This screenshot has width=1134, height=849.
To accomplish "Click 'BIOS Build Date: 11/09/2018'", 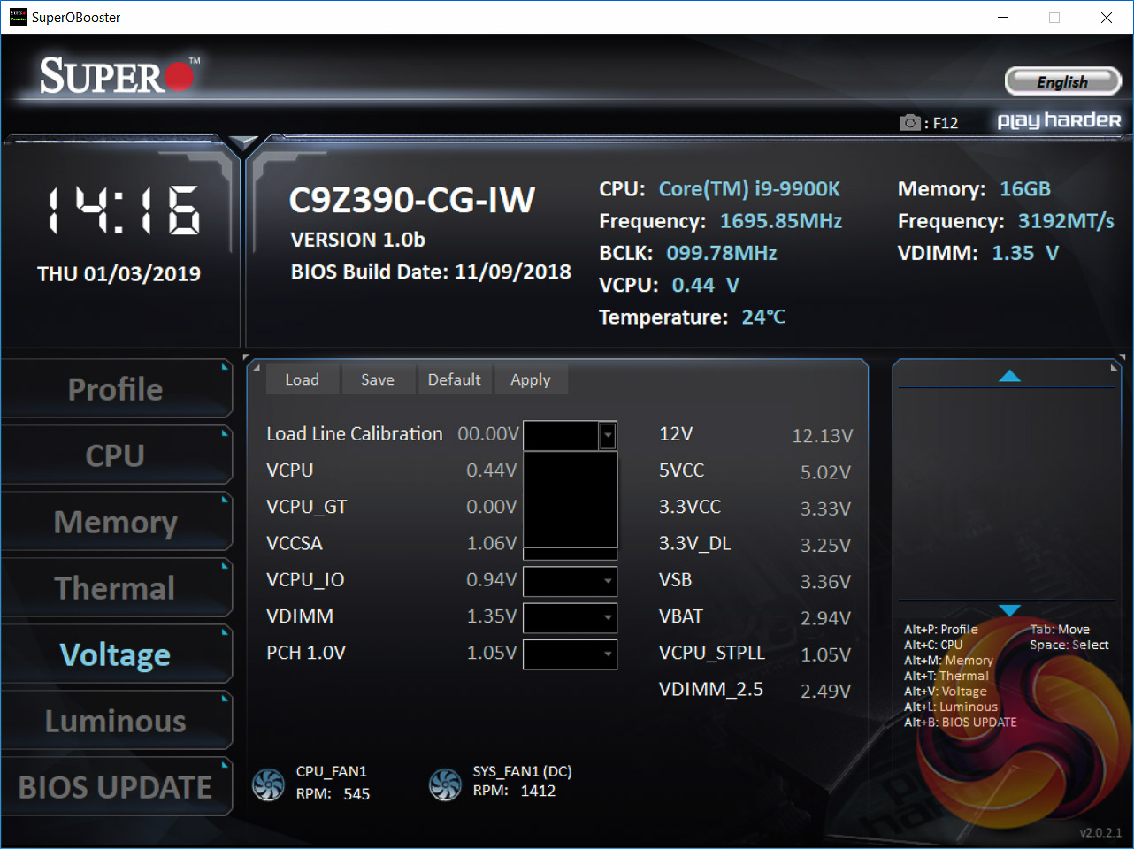I will pyautogui.click(x=431, y=272).
